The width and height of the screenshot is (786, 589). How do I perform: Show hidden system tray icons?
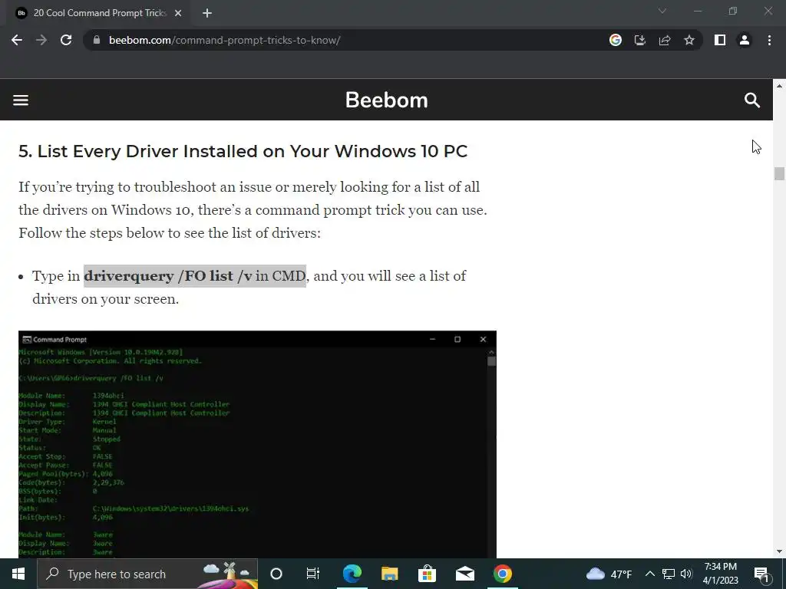[x=649, y=574]
